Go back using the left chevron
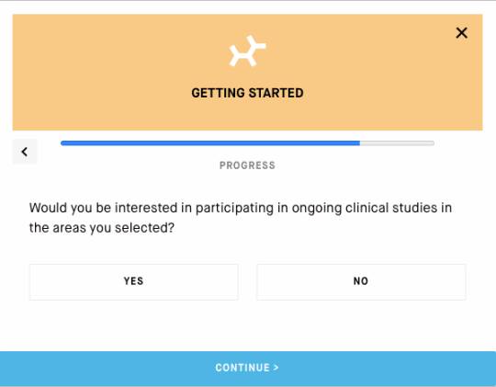This screenshot has height=387, width=496. [x=25, y=152]
